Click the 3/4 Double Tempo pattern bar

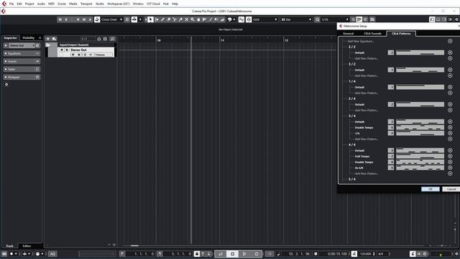[420, 127]
